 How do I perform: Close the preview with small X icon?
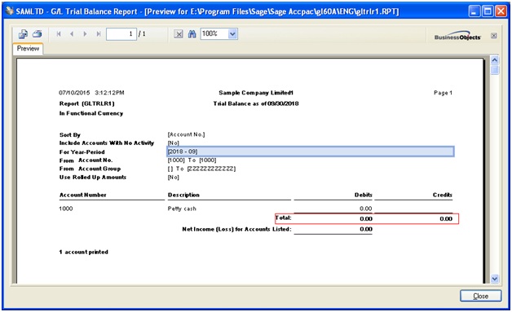pyautogui.click(x=494, y=36)
